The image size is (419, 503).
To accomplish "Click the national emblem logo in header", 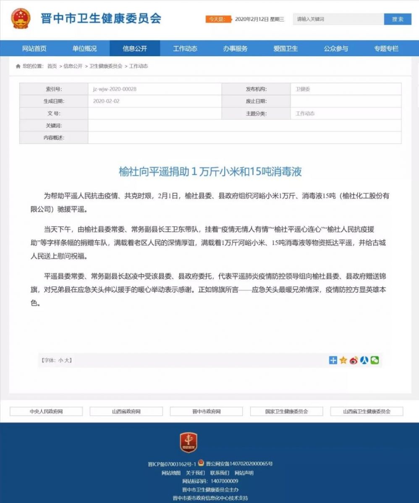I will pos(21,19).
